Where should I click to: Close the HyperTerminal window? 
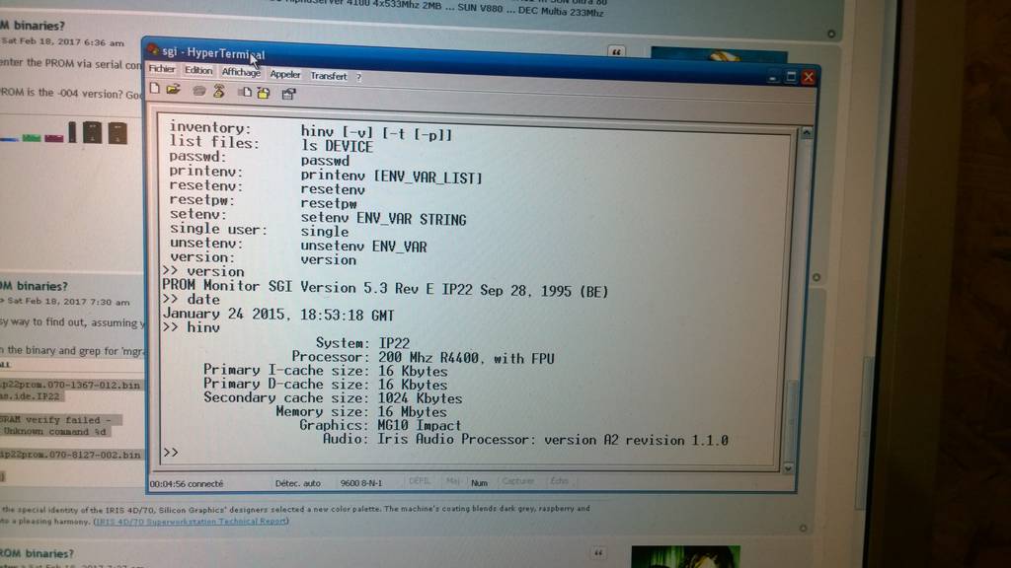coord(808,77)
